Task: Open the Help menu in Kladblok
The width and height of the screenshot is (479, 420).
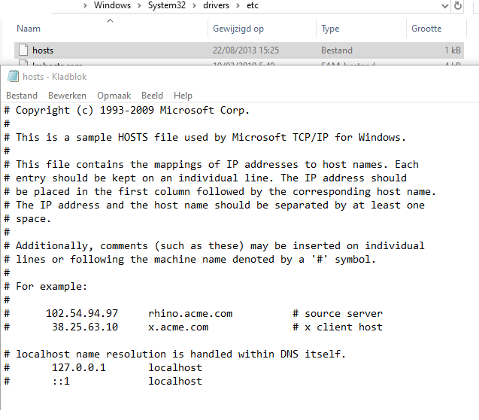Action: pyautogui.click(x=183, y=96)
